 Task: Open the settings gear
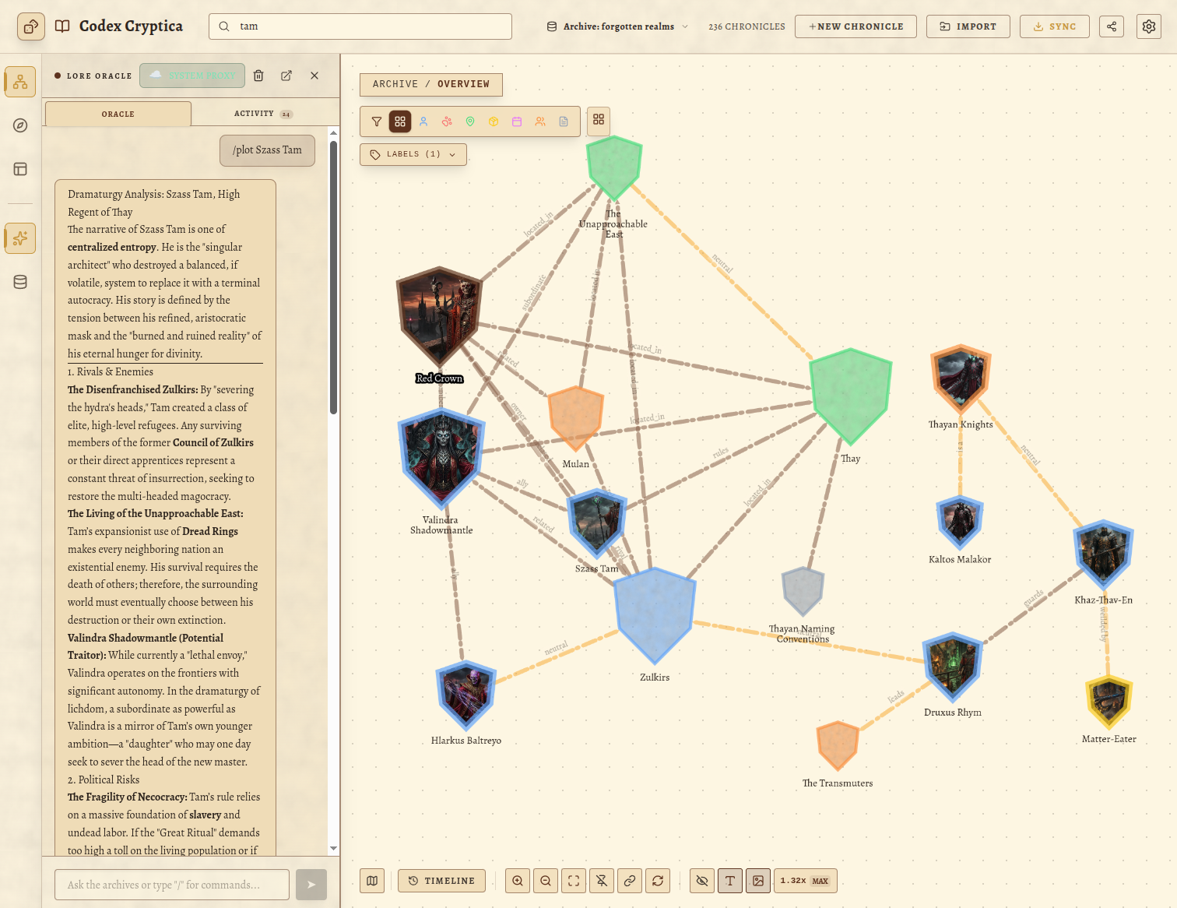click(1149, 26)
